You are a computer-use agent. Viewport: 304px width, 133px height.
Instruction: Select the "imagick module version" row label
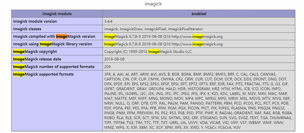click(35, 21)
